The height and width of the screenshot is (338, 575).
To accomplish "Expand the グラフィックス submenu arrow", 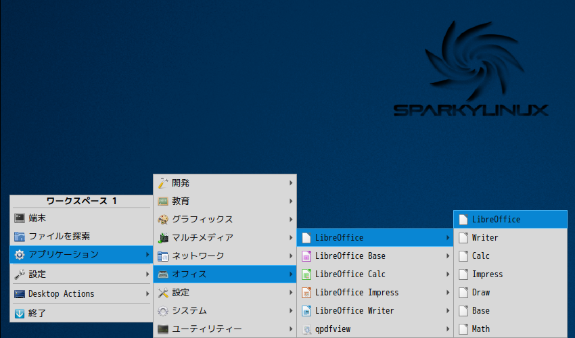I will click(291, 220).
